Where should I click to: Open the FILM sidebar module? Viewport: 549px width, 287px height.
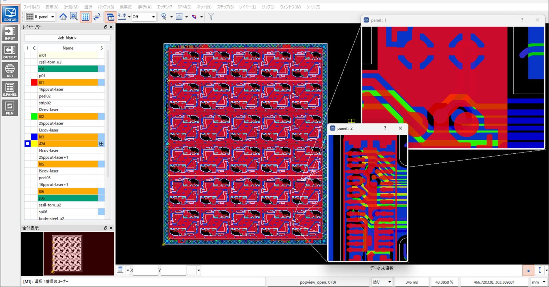(10, 108)
